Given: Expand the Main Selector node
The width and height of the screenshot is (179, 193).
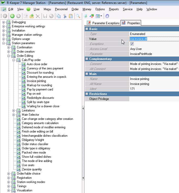Looking at the screenshot, I should pos(13,115).
